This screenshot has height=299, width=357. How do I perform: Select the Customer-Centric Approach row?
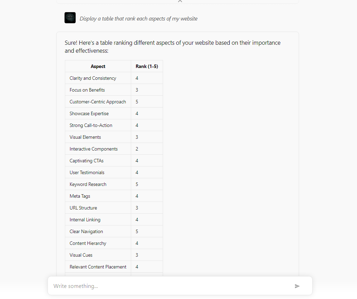pos(114,102)
